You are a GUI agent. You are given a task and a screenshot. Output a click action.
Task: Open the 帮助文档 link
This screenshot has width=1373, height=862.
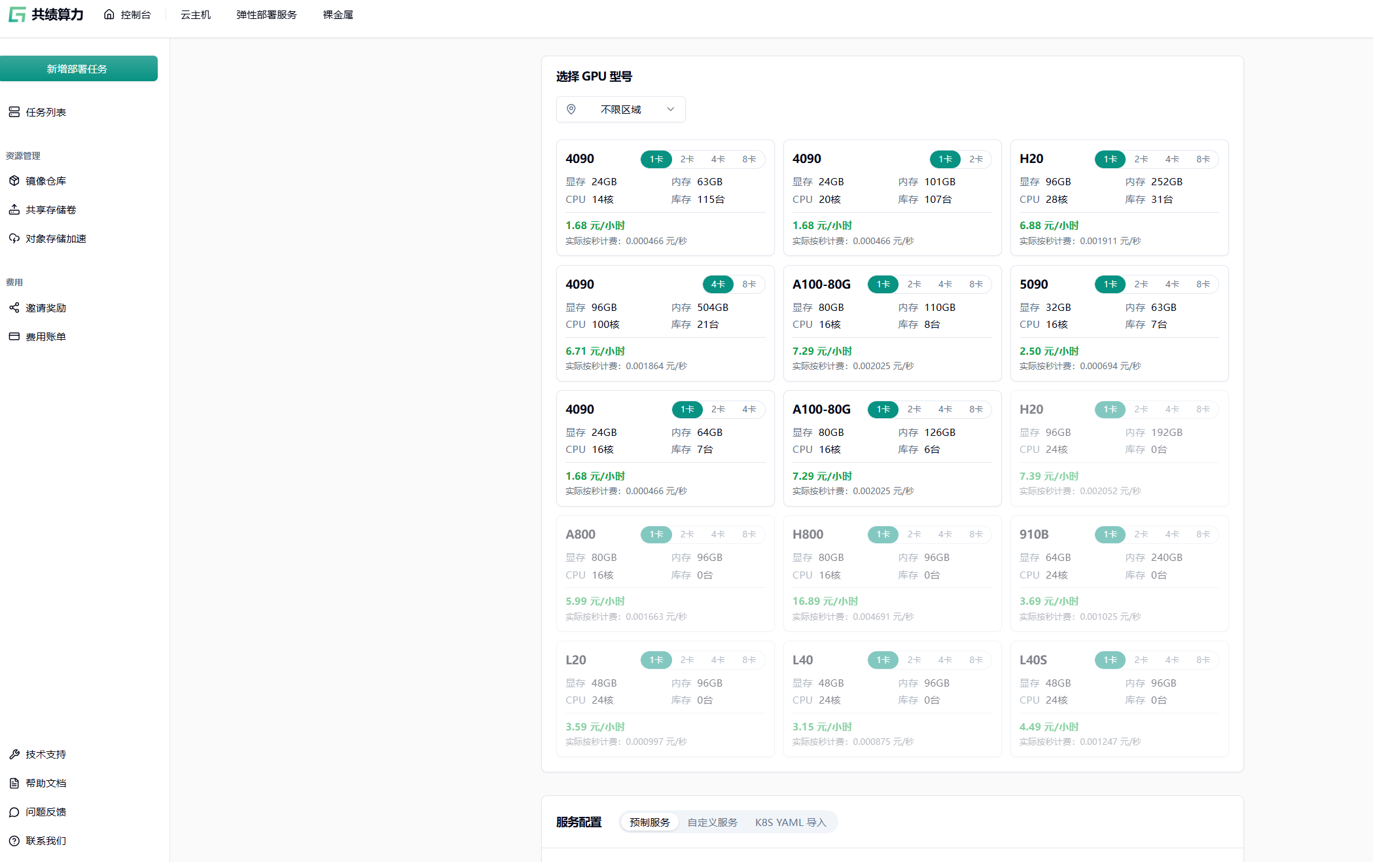[46, 783]
